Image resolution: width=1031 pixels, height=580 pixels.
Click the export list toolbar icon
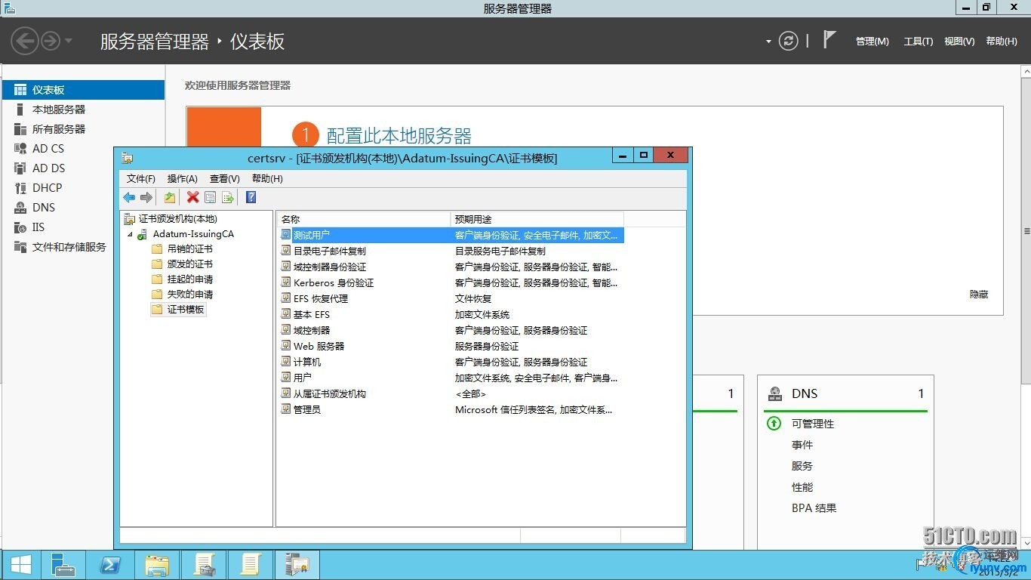(x=227, y=197)
